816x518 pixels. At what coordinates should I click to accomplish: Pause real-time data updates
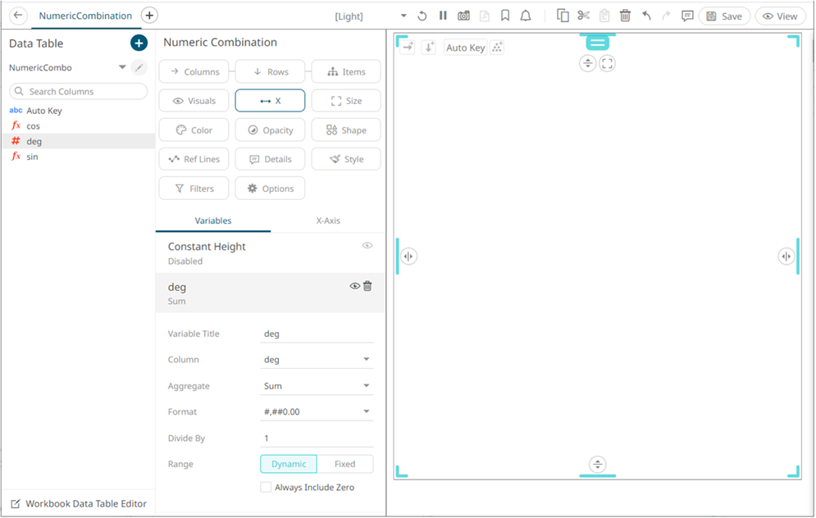pyautogui.click(x=443, y=16)
